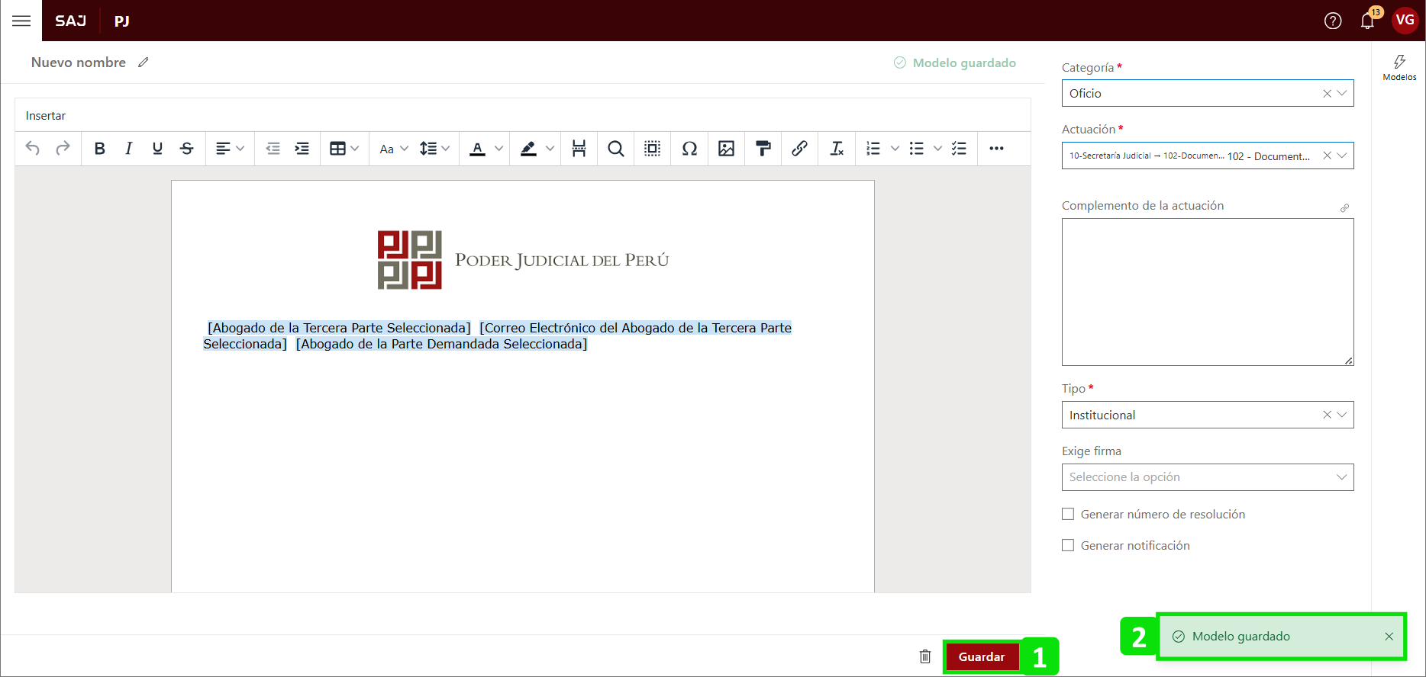Open the notifications bell
The height and width of the screenshot is (677, 1426).
coord(1367,21)
